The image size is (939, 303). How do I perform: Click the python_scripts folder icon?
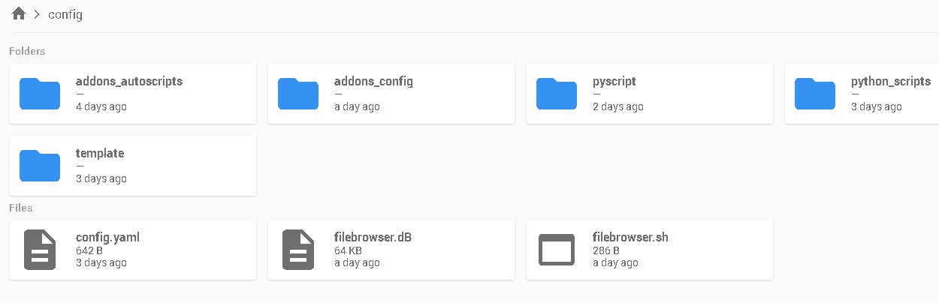[815, 94]
